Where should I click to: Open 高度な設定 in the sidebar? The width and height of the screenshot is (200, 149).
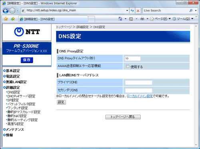16,124
